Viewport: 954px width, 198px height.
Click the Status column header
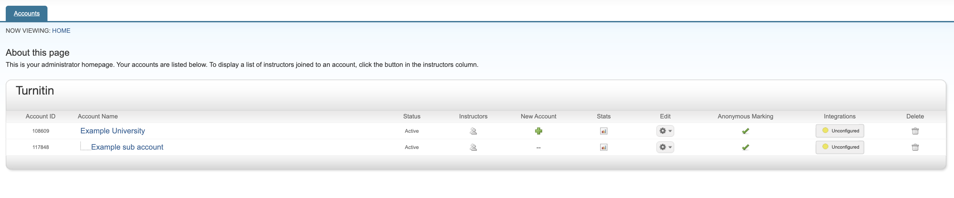412,117
